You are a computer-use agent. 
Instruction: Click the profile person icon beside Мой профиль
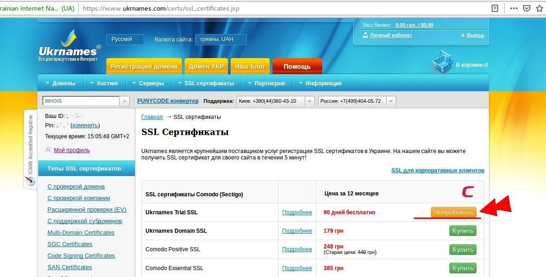tap(48, 150)
